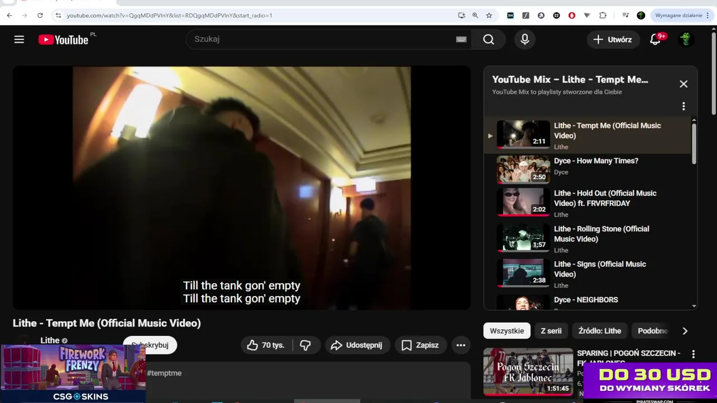Click the Subskrybuj button
717x403 pixels.
click(x=150, y=345)
